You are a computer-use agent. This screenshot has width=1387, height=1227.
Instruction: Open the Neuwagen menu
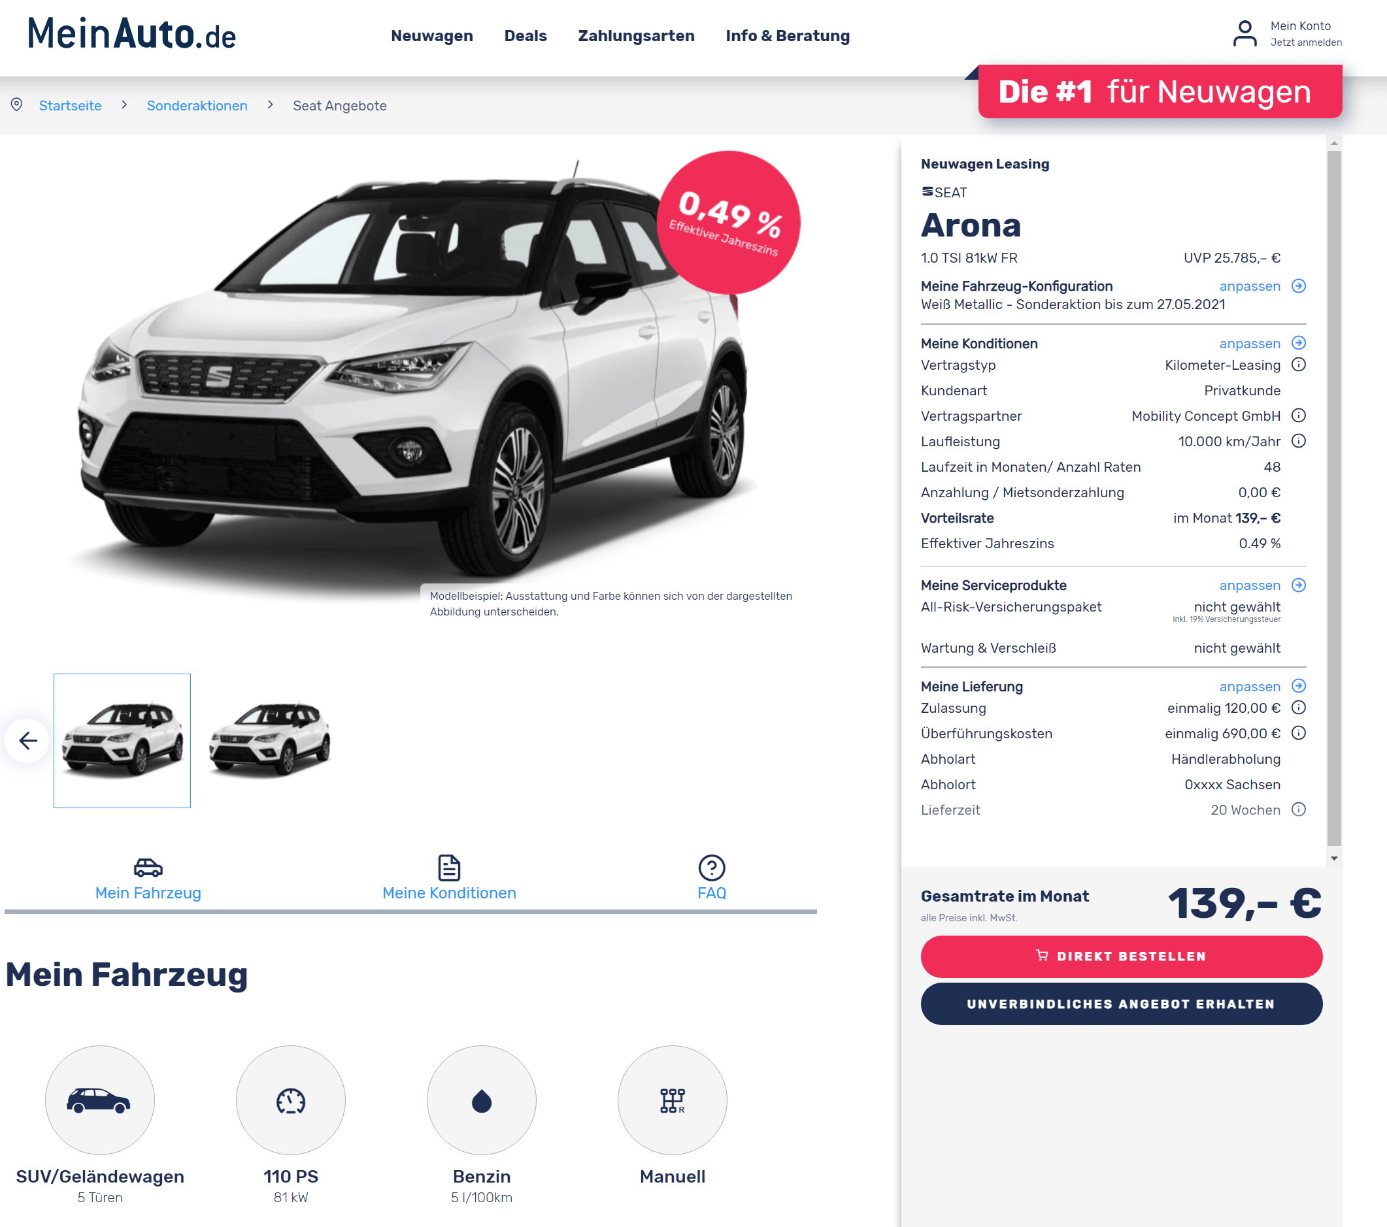[x=431, y=36]
